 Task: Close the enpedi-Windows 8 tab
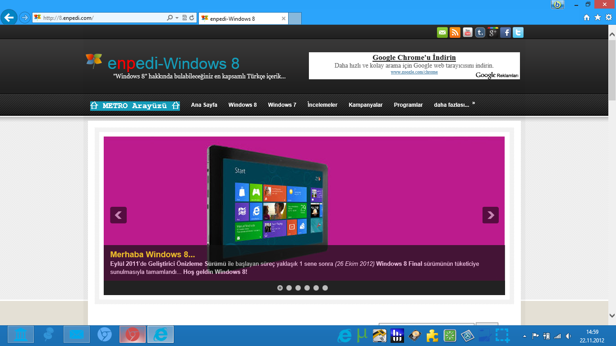[x=283, y=18]
